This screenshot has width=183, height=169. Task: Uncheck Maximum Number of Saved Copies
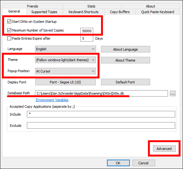[9, 30]
